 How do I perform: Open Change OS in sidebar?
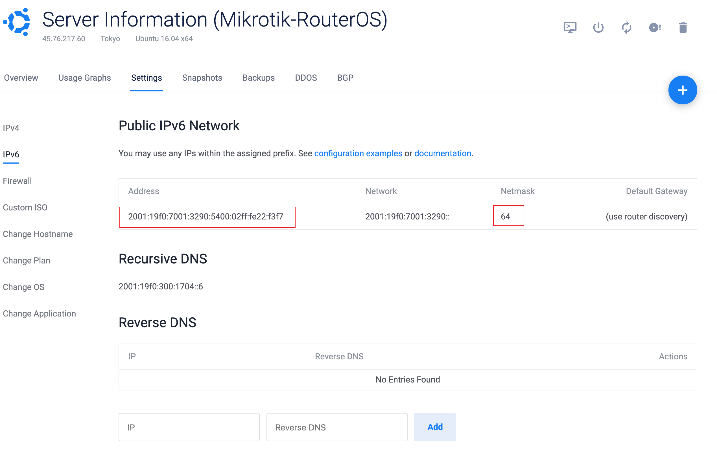tap(23, 287)
